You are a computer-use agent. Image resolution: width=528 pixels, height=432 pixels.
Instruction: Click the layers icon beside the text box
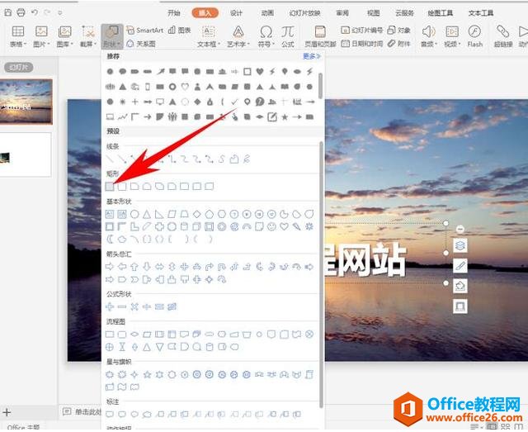pos(460,245)
